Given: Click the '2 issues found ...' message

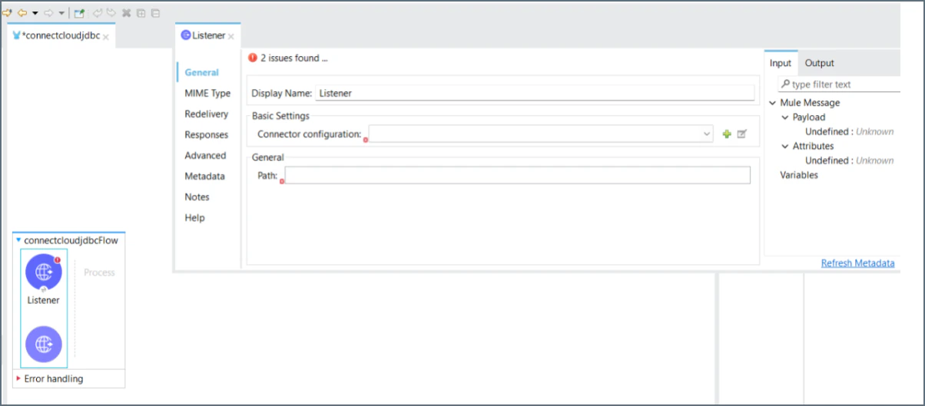Looking at the screenshot, I should point(294,58).
